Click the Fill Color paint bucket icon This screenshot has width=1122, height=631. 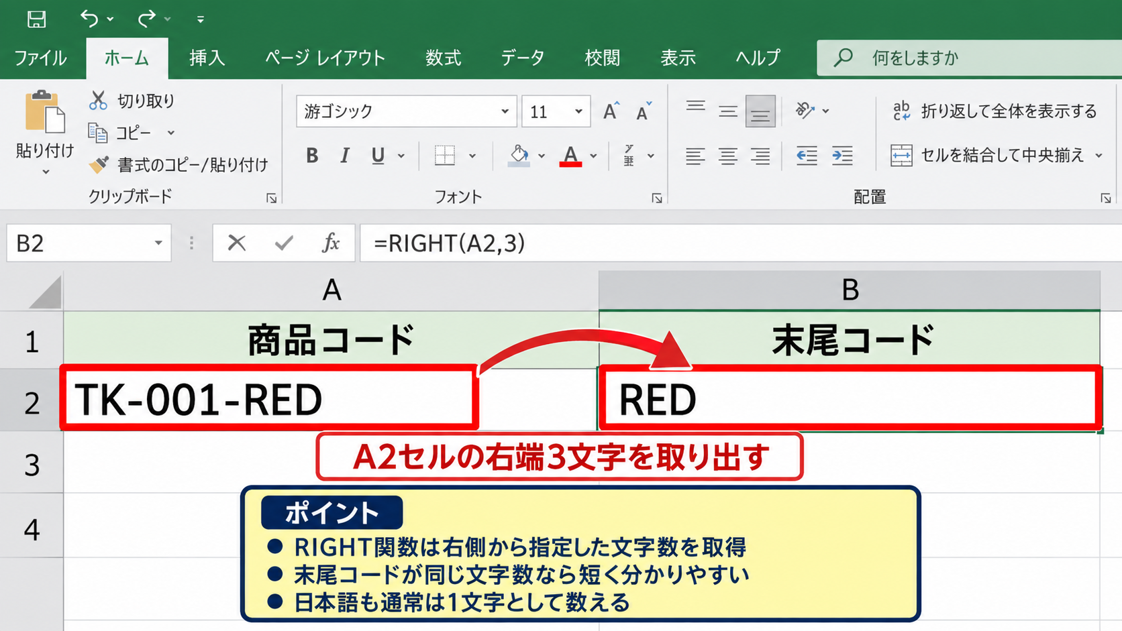[x=518, y=156]
